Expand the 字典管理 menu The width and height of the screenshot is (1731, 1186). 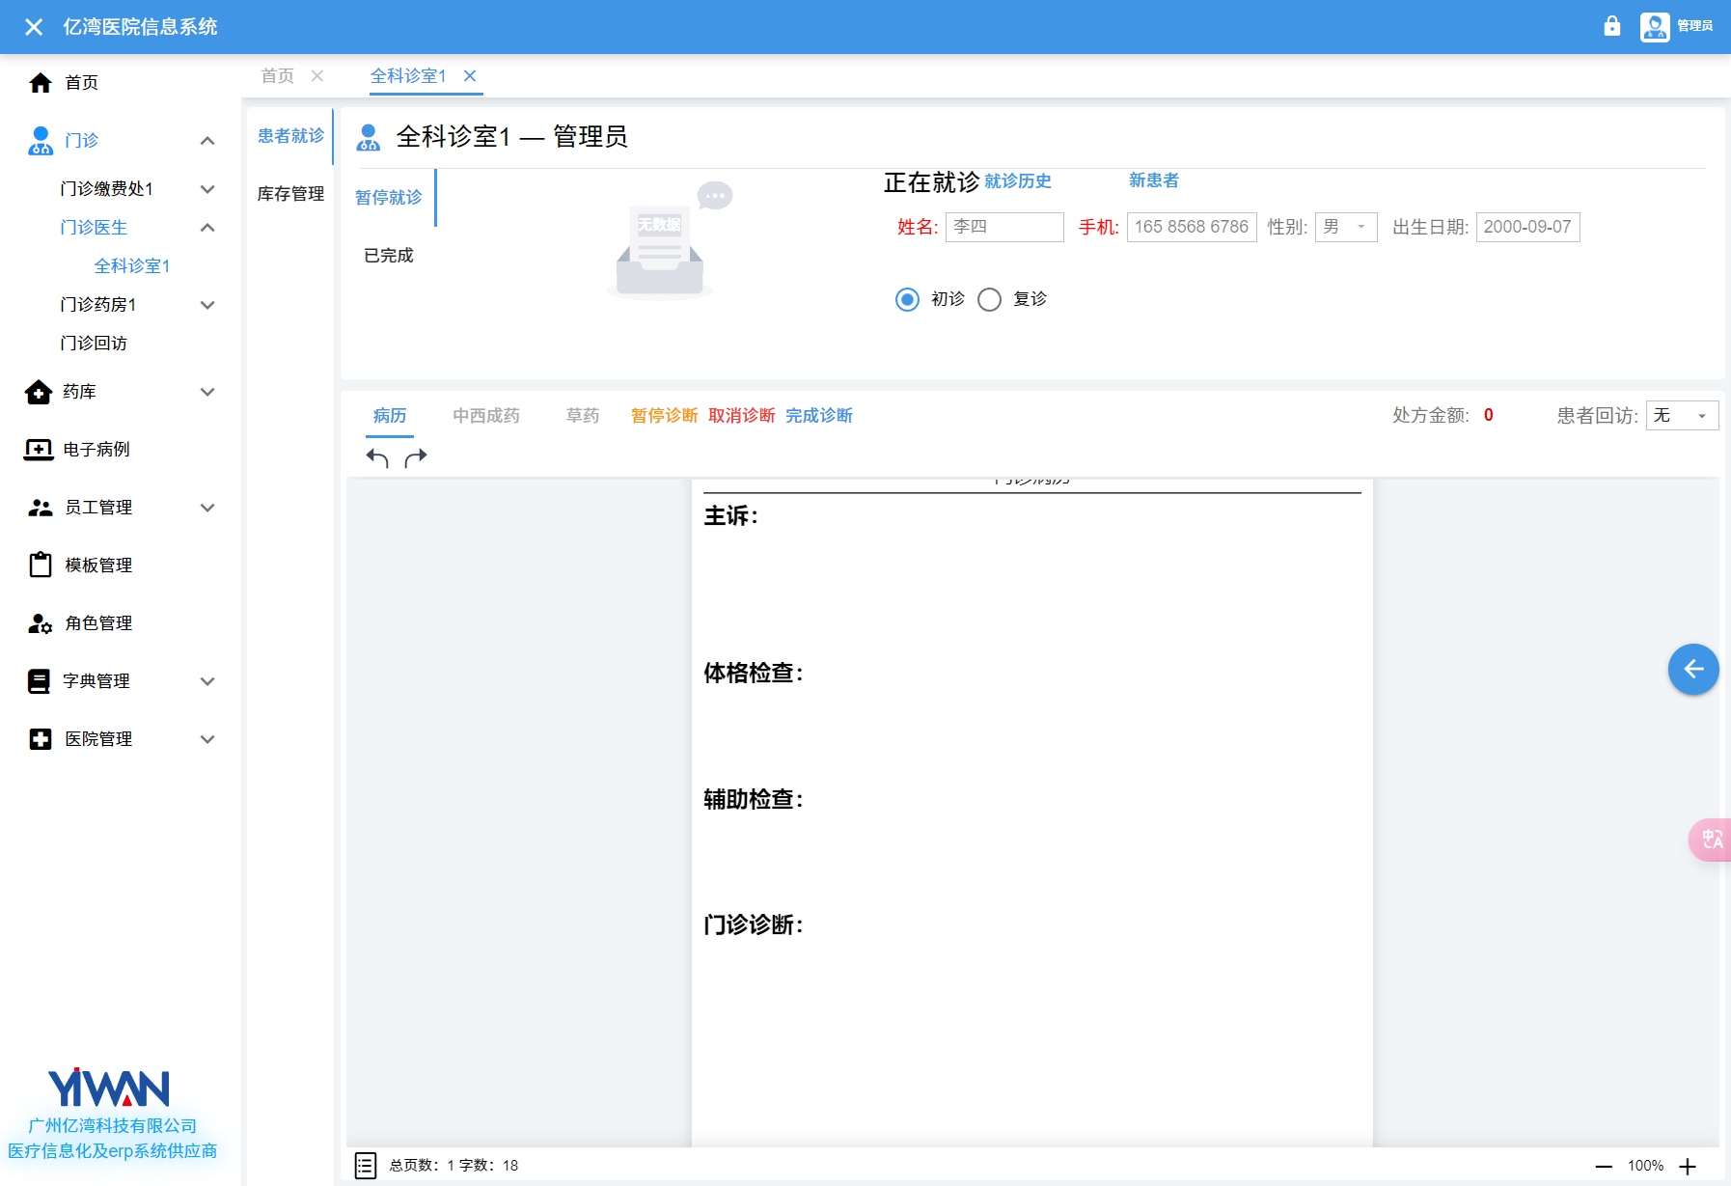tap(207, 681)
